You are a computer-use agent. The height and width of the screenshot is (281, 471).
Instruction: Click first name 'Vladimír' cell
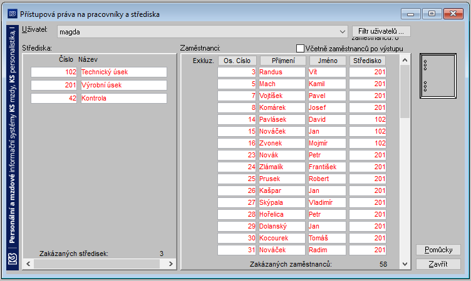point(327,202)
